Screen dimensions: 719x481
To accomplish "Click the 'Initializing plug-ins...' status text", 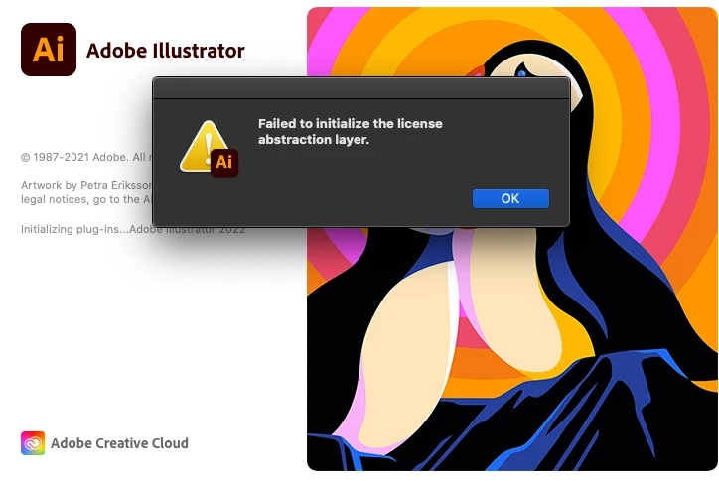I will pyautogui.click(x=74, y=229).
